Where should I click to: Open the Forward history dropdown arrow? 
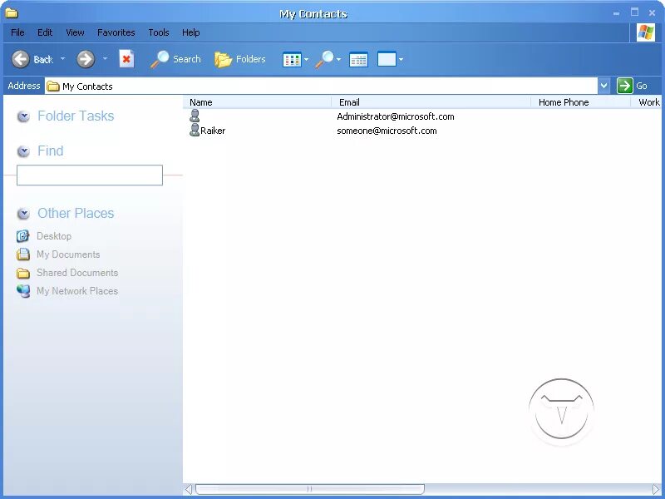point(105,58)
